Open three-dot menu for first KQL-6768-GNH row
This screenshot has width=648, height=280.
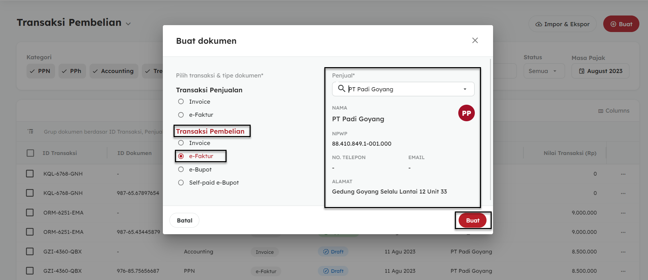(x=623, y=174)
